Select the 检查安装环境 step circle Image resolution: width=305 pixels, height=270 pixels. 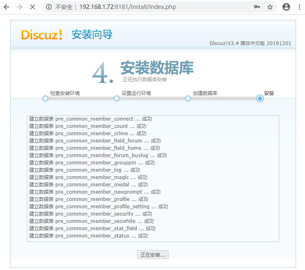[45, 98]
